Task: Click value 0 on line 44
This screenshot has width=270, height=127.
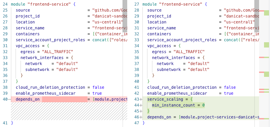Action: coord(203,105)
